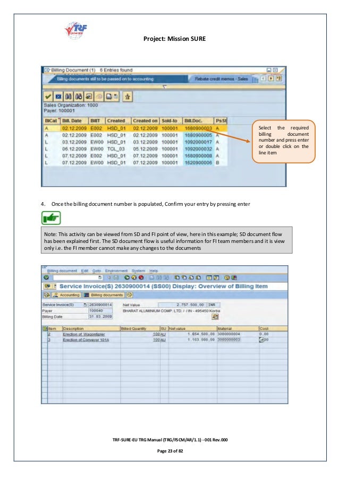Select billing document 1680900003
The image size is (339, 479).
[x=198, y=128]
